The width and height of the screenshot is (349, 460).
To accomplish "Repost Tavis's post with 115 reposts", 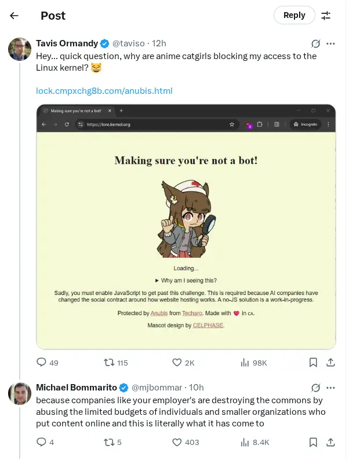I will pyautogui.click(x=108, y=363).
